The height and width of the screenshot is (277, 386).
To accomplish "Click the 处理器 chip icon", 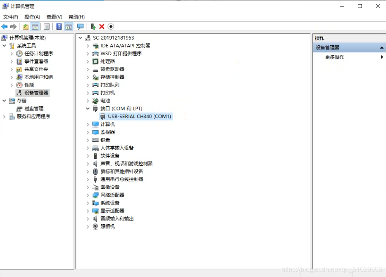I will pos(95,61).
